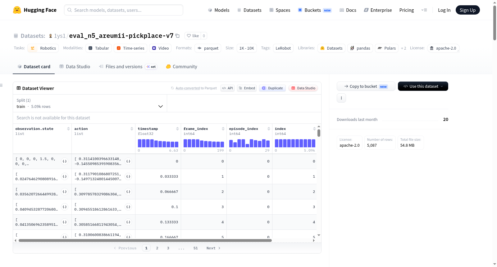The width and height of the screenshot is (497, 267).
Task: Expand observation.state JSON in first row
Action: pos(65,161)
